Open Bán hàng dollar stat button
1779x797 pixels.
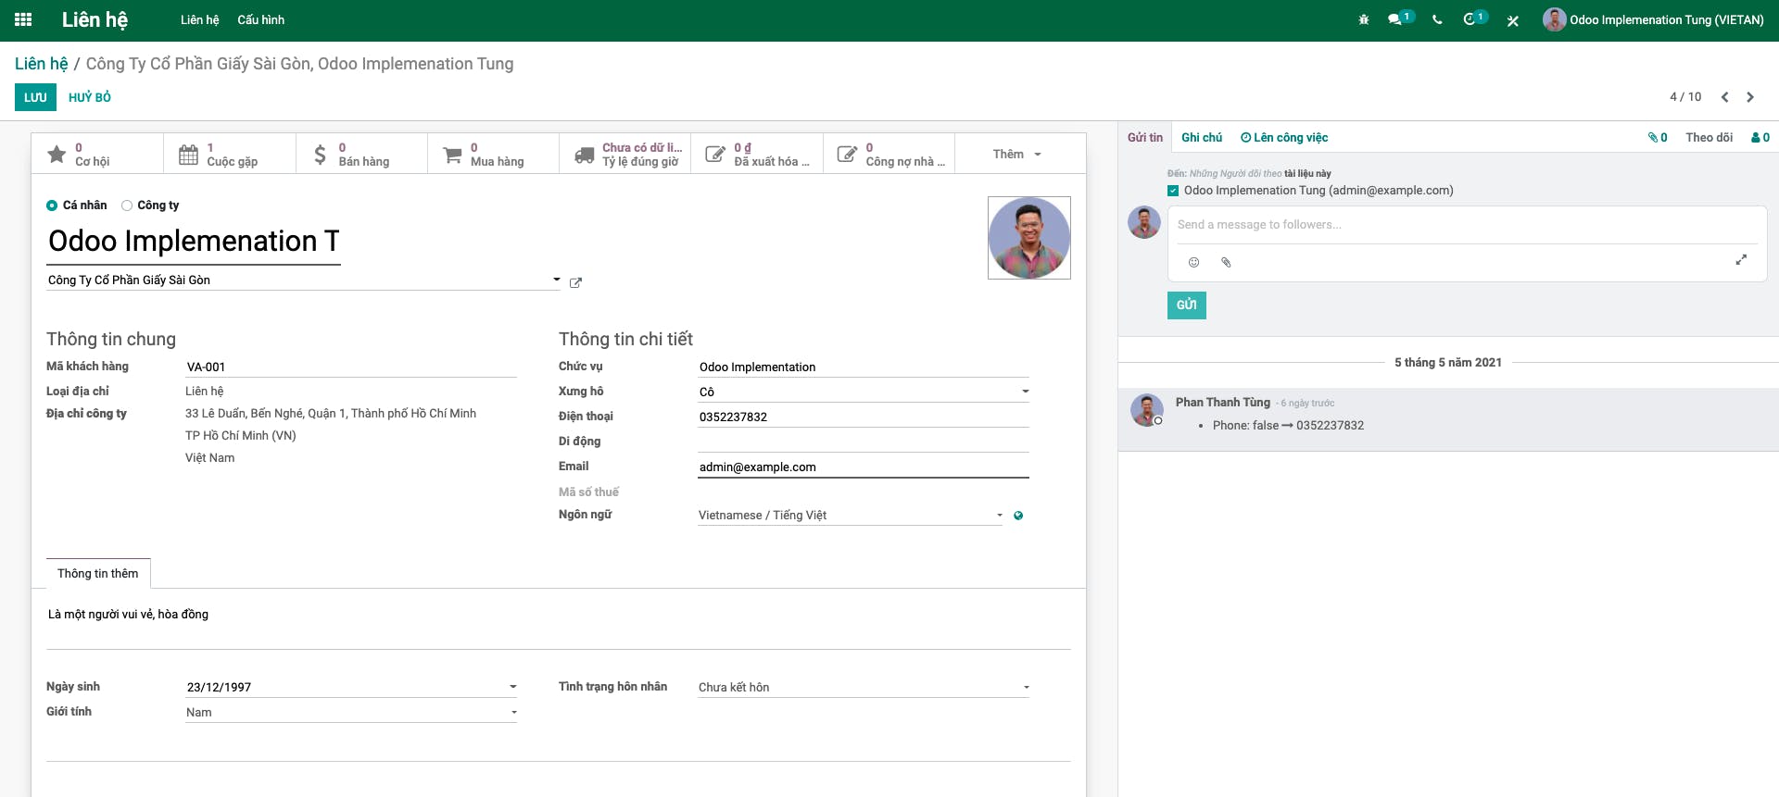361,154
